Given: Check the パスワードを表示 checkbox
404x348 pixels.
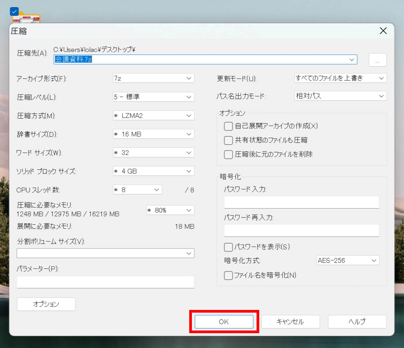Looking at the screenshot, I should [x=228, y=247].
